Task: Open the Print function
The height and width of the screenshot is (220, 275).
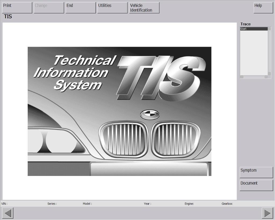Action: (17, 7)
